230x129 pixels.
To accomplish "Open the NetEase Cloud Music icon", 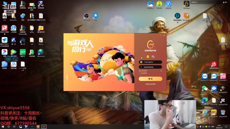I will point(214,65).
